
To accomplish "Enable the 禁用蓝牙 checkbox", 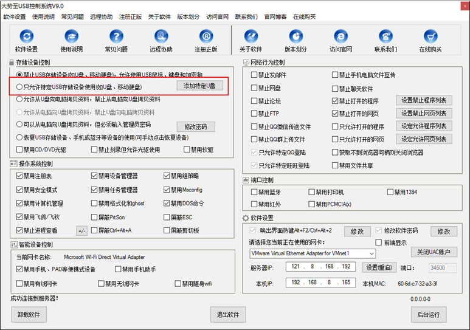I will (x=254, y=193).
